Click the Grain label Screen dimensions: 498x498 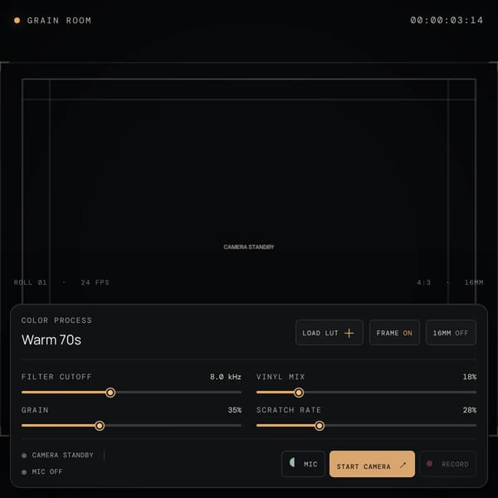point(35,410)
